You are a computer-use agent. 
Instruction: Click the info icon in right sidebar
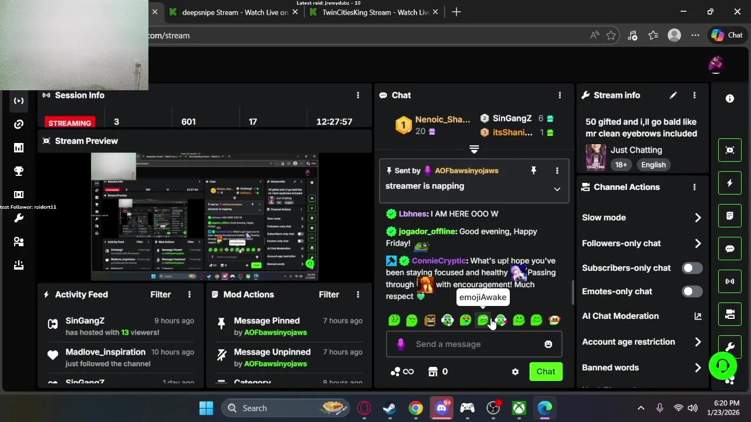pos(730,98)
